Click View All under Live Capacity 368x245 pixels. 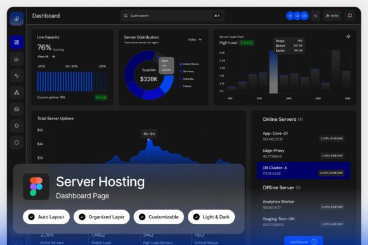pos(43,56)
